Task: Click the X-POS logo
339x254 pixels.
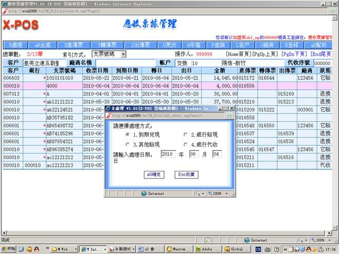Action: (x=21, y=25)
